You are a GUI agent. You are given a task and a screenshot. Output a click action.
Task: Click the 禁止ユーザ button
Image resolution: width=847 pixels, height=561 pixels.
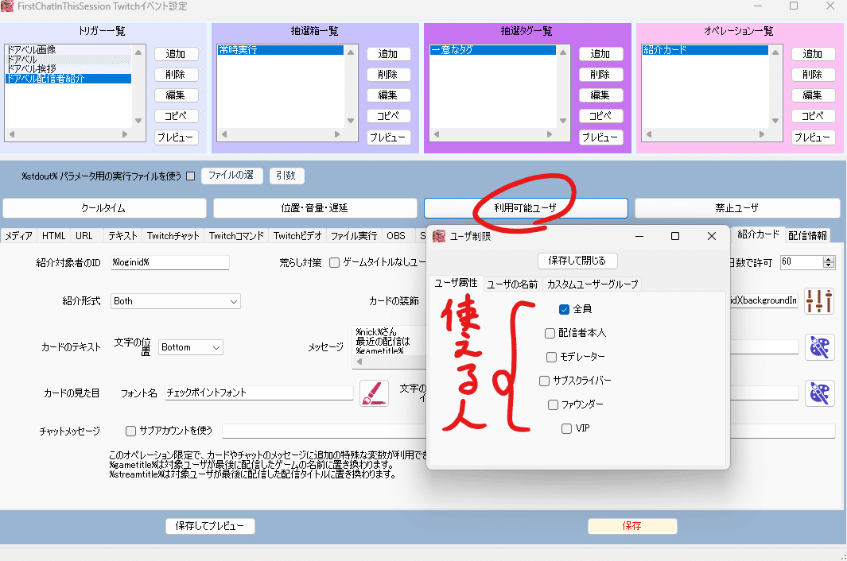tap(736, 208)
